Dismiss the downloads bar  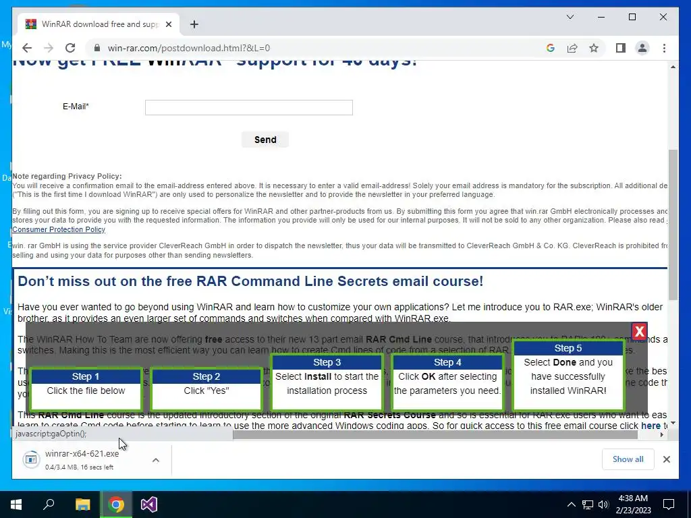point(666,459)
